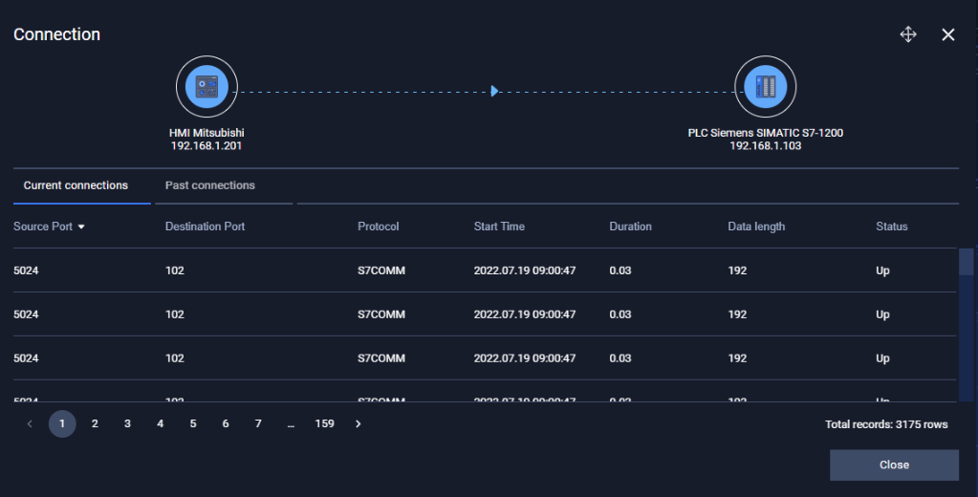Click data length 192 in first row
This screenshot has width=978, height=497.
(737, 270)
